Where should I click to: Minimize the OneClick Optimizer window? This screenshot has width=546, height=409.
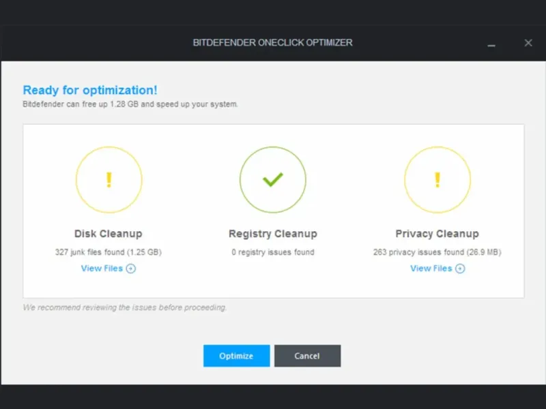pyautogui.click(x=491, y=44)
